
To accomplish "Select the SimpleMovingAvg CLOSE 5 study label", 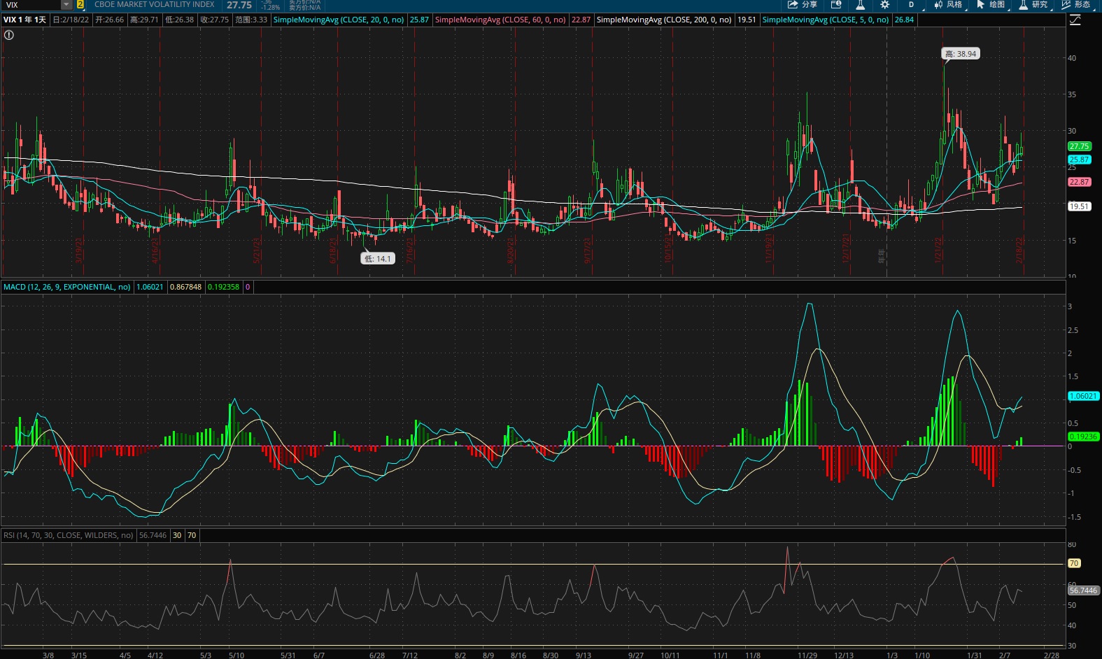I will click(826, 20).
